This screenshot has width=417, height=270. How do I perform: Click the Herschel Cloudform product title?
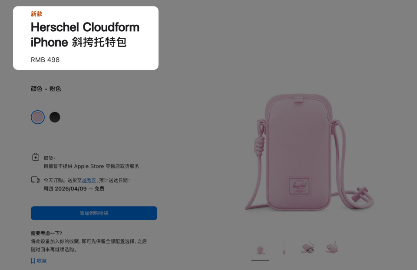[x=85, y=35]
